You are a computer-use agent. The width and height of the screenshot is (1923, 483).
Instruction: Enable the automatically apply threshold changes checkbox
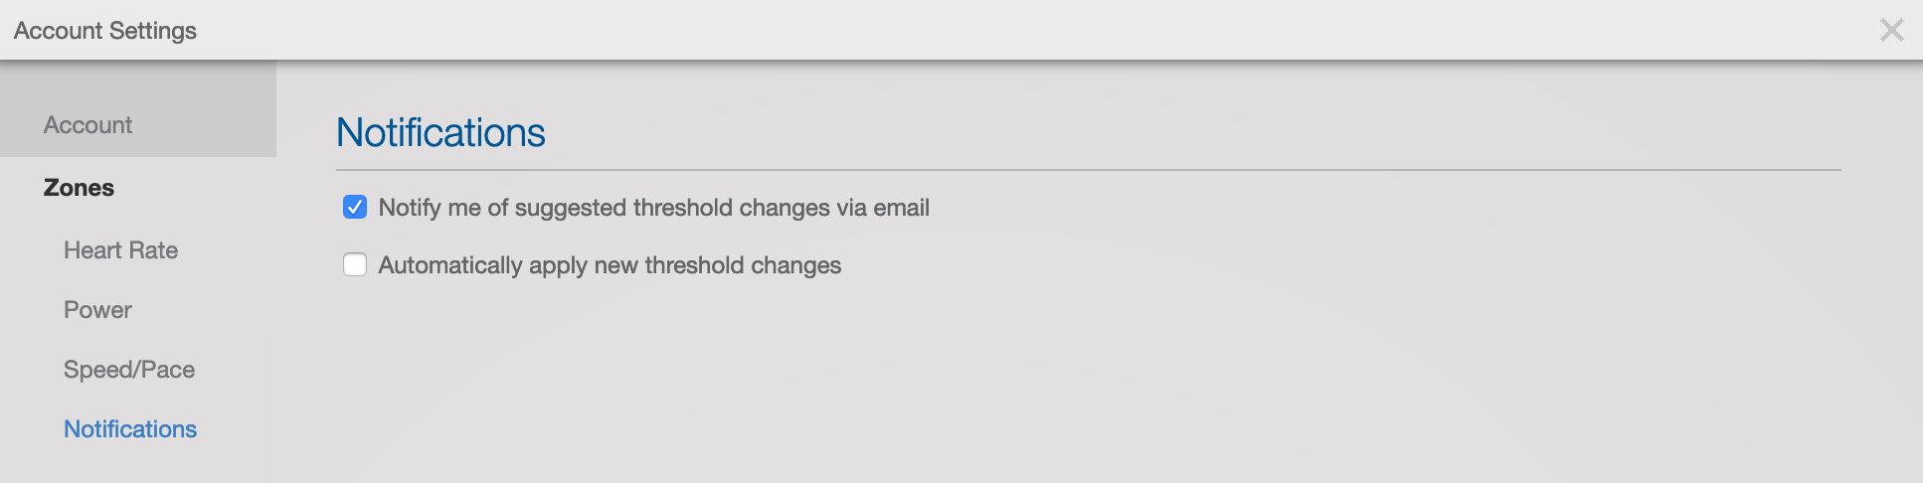click(x=355, y=264)
